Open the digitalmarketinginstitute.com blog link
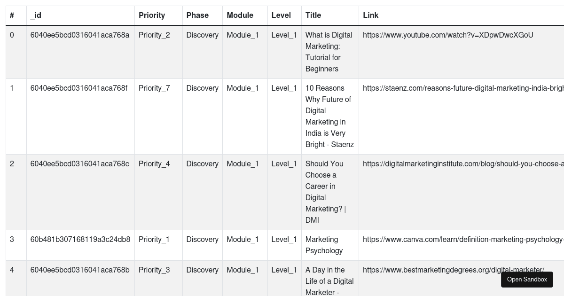 (463, 164)
